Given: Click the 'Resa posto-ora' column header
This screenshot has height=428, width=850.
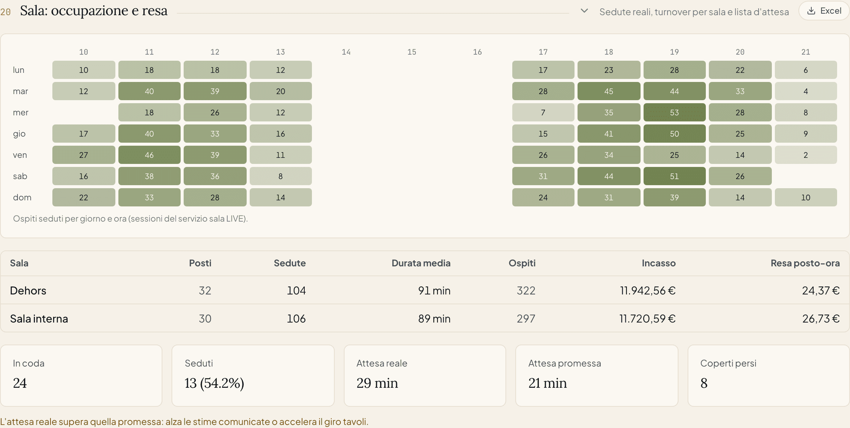Looking at the screenshot, I should point(805,263).
